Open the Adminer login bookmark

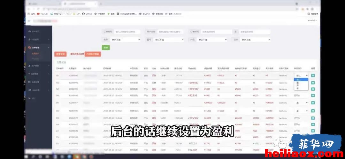point(173,14)
